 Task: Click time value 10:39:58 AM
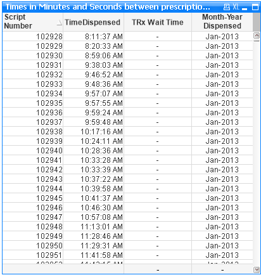tap(102, 189)
